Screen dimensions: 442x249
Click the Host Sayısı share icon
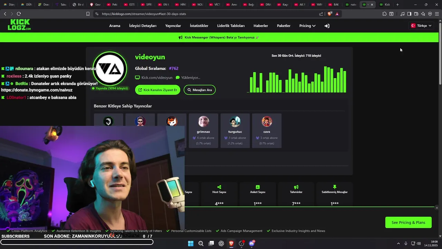tap(219, 187)
